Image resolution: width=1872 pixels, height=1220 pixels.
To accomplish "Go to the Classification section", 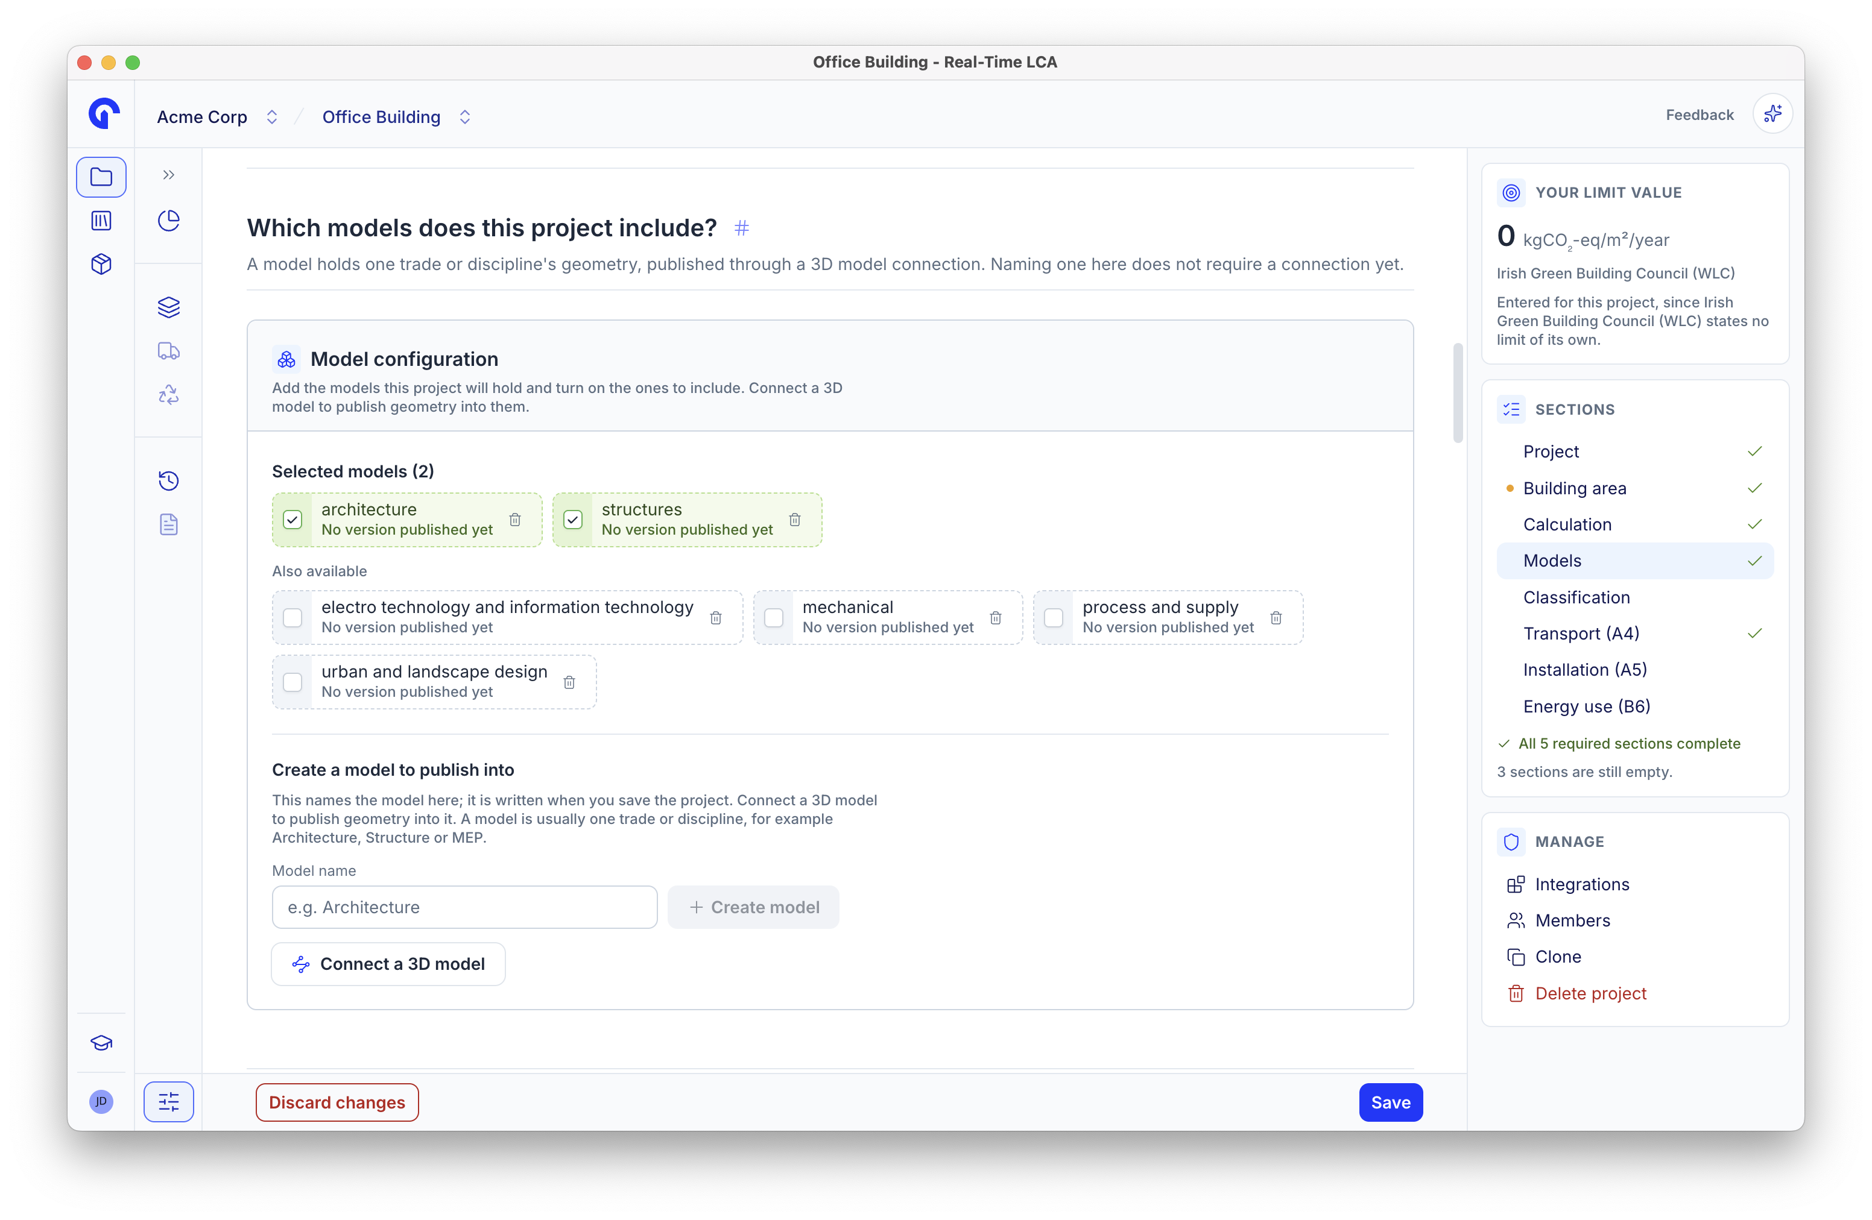I will point(1635,597).
